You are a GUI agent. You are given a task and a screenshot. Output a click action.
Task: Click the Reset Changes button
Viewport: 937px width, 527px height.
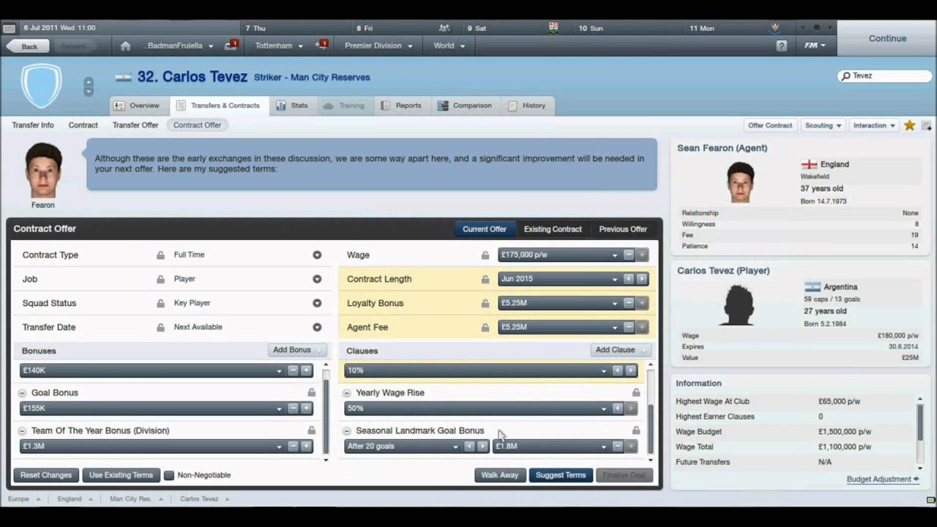point(46,475)
